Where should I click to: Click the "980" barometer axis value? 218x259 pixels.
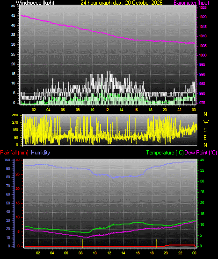(202, 93)
